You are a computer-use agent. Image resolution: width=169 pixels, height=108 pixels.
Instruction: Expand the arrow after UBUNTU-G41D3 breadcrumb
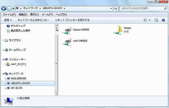[x=65, y=8]
